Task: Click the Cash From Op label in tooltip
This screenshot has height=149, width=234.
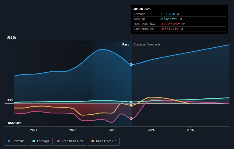Action: tap(143, 29)
